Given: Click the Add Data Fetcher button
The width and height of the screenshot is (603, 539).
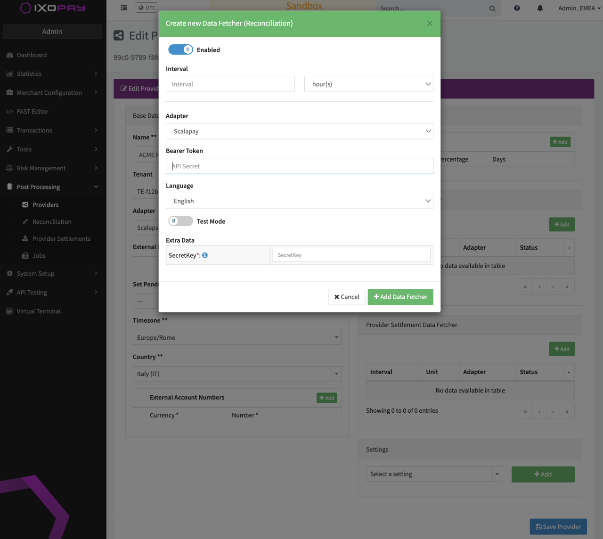Looking at the screenshot, I should (400, 297).
